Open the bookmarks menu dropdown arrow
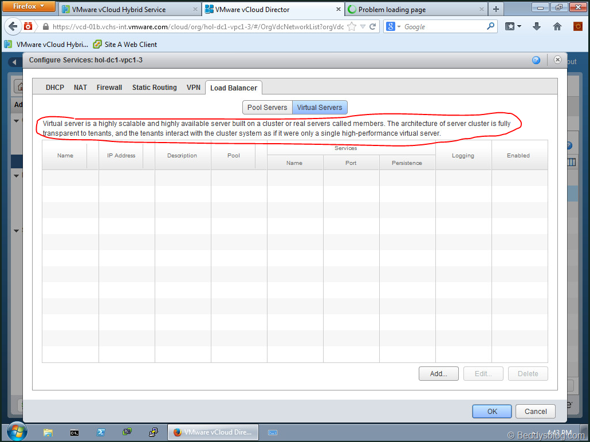 pyautogui.click(x=519, y=27)
